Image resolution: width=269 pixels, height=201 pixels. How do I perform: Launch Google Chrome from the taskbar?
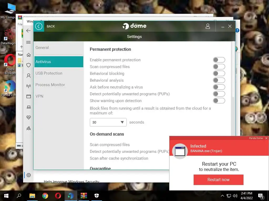(x=45, y=196)
